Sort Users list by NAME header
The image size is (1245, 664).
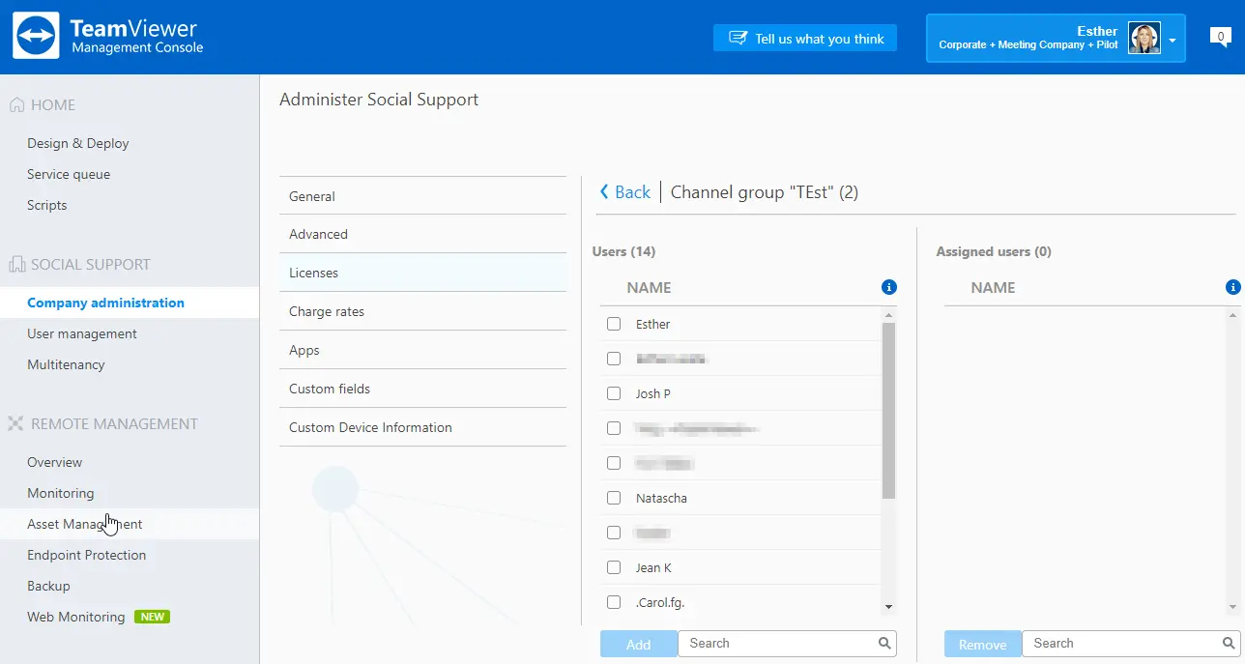tap(649, 287)
